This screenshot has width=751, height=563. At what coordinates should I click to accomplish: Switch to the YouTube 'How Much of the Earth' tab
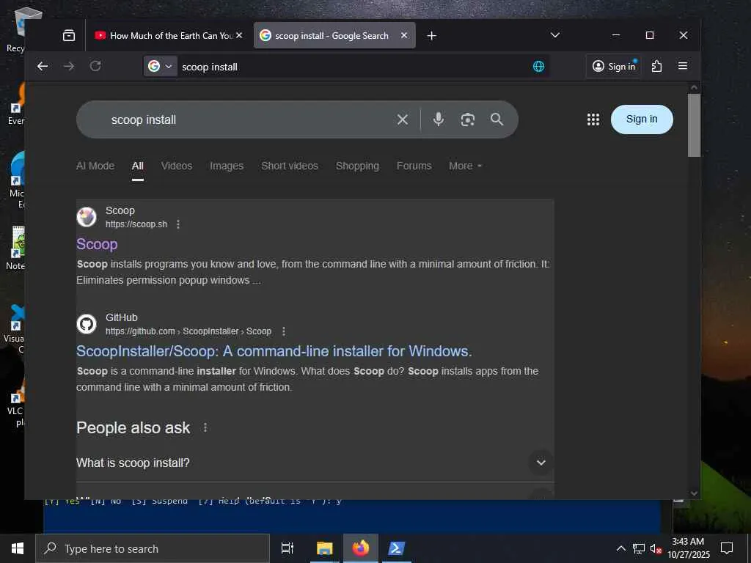click(169, 35)
